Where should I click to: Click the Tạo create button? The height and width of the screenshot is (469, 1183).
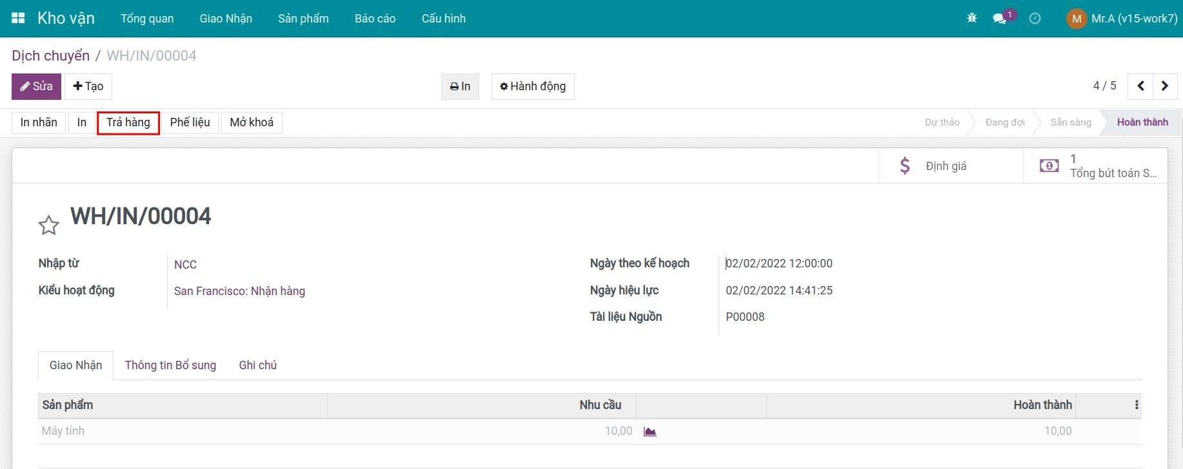pos(88,86)
